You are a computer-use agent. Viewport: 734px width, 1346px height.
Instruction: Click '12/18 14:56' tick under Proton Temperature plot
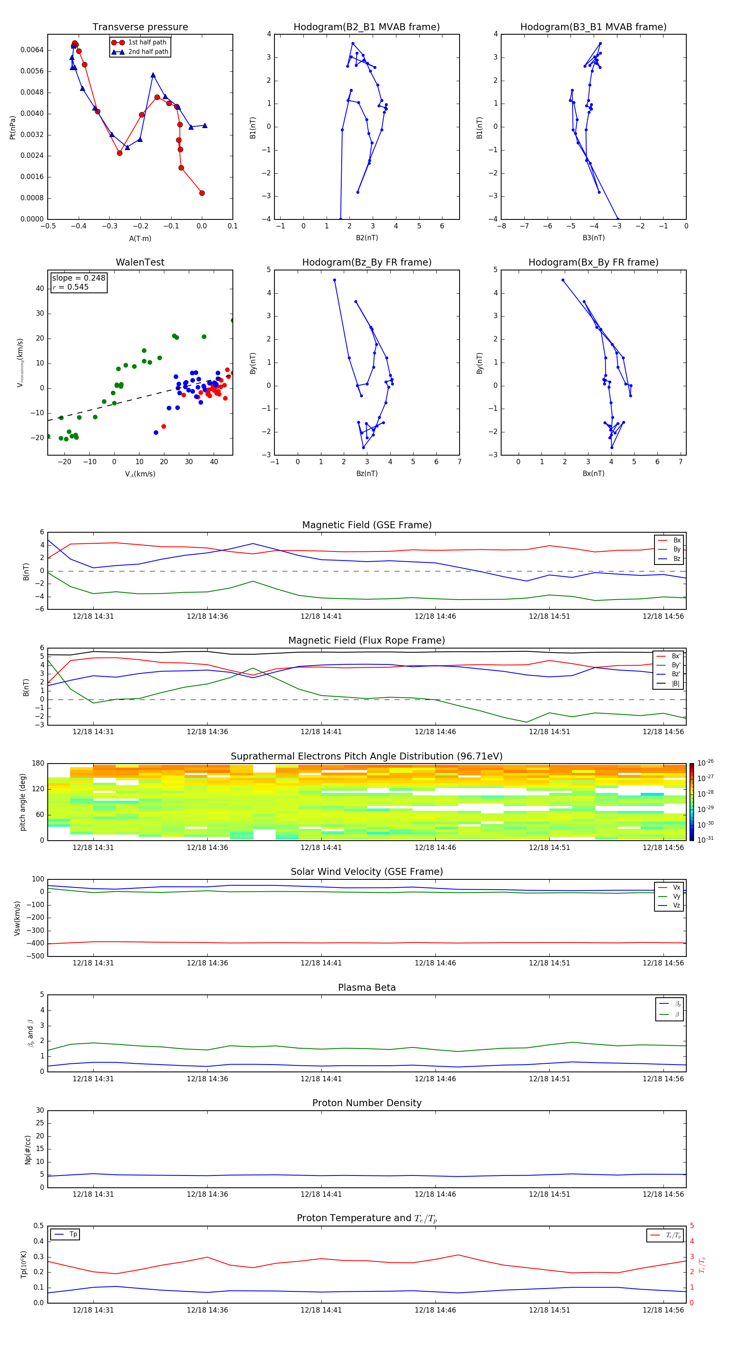coord(663,1310)
